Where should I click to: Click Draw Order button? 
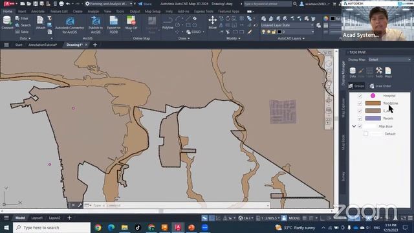pyautogui.click(x=380, y=86)
